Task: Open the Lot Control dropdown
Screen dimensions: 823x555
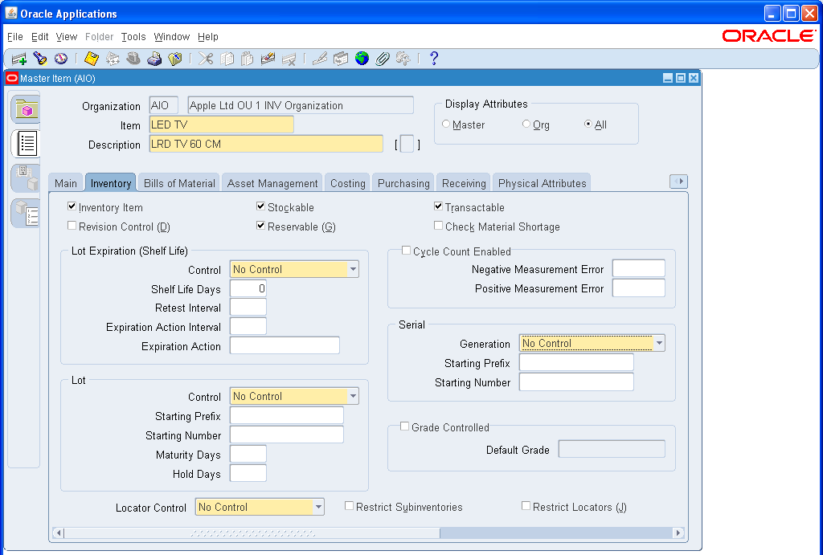Action: point(352,396)
